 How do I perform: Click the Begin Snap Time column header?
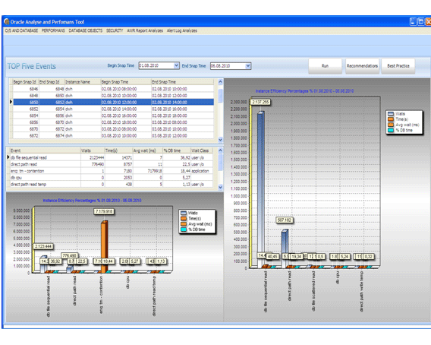click(126, 82)
